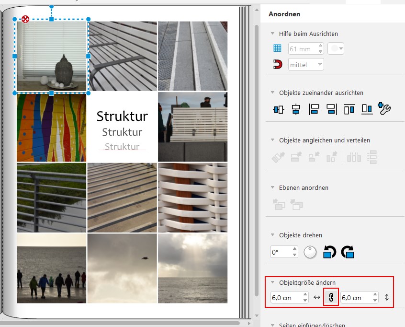The image size is (405, 327).
Task: Select the colorful mural photo thumbnail
Action: [52, 128]
